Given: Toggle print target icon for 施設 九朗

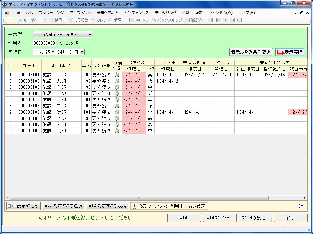Looking at the screenshot, I should coord(117,81).
